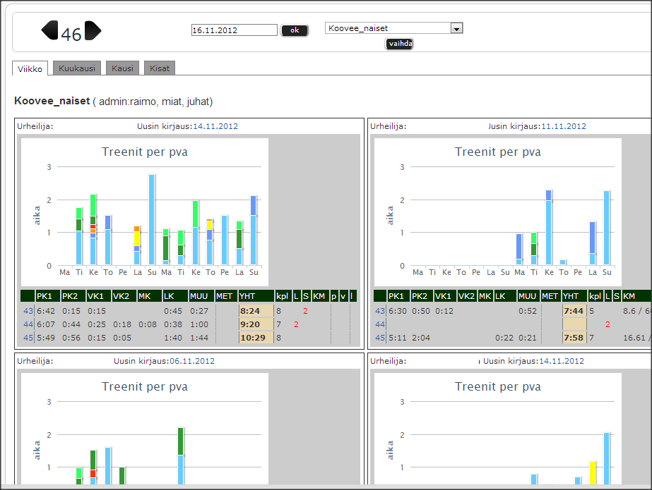Click Treenit per pva title in 11.11.2012 panel
The image size is (652, 490).
498,152
